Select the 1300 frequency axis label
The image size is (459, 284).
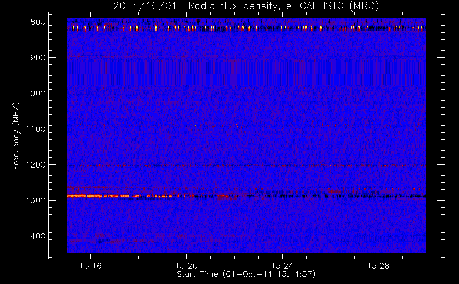coord(35,201)
